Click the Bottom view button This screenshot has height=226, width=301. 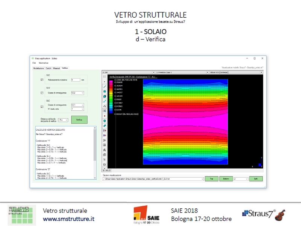click(x=226, y=179)
